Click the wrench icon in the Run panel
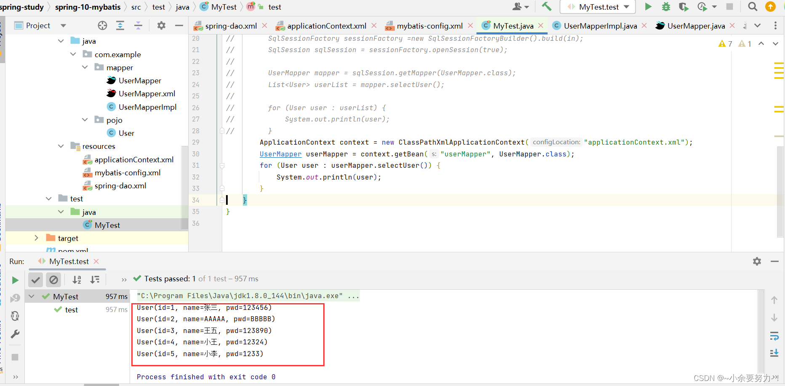This screenshot has height=386, width=785. click(x=15, y=334)
